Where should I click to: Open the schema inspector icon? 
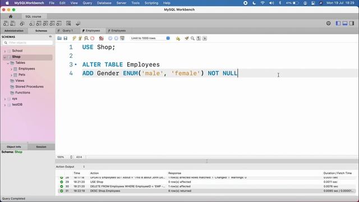22,24
